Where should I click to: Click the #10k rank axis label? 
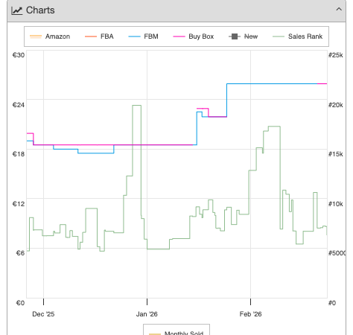[336, 204]
